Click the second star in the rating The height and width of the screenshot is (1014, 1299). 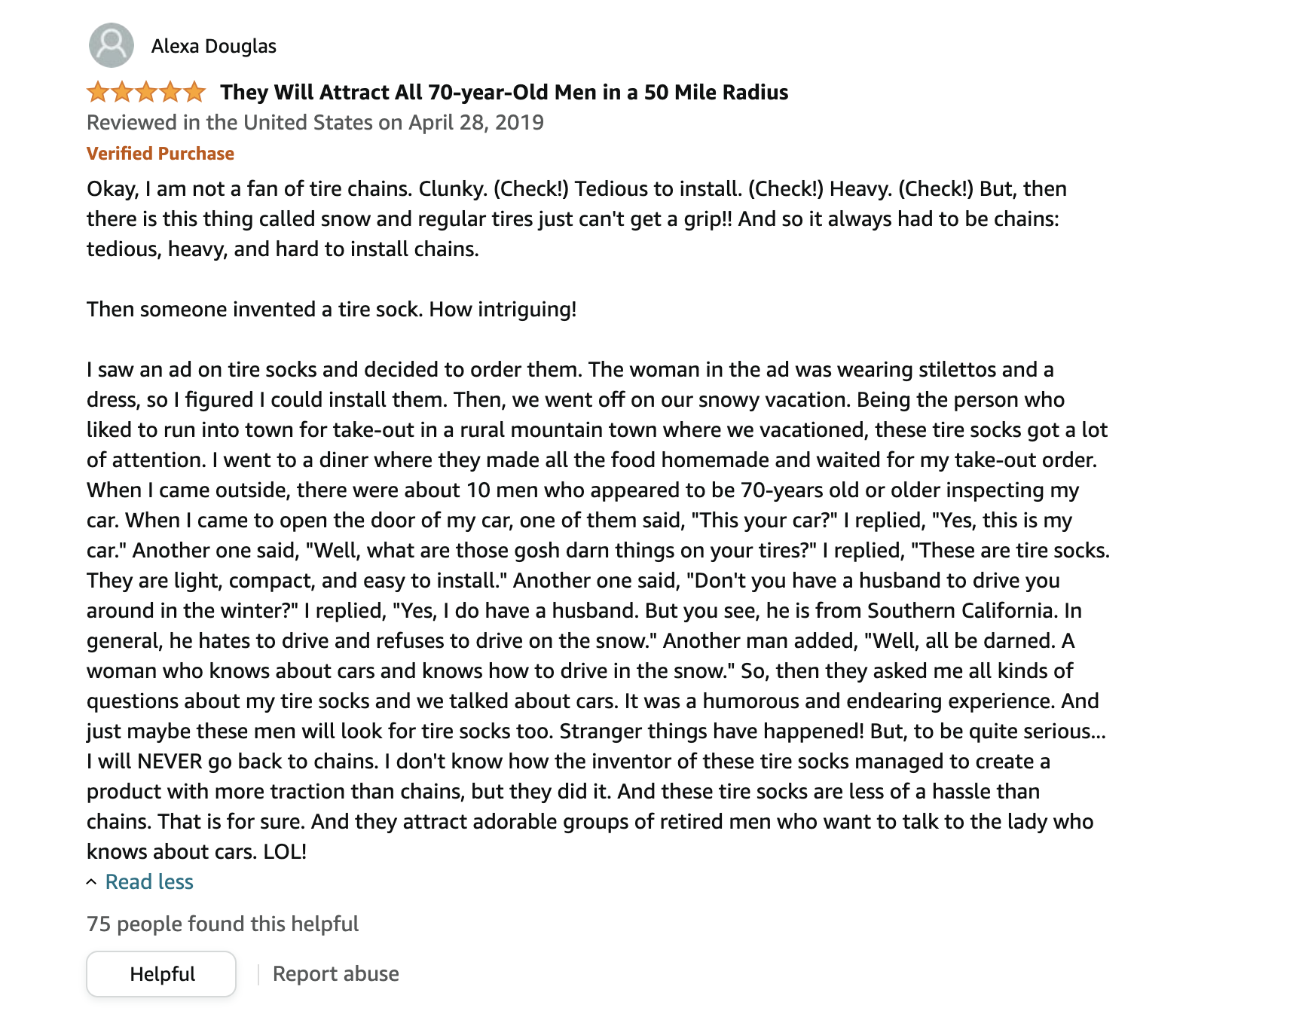pyautogui.click(x=122, y=93)
